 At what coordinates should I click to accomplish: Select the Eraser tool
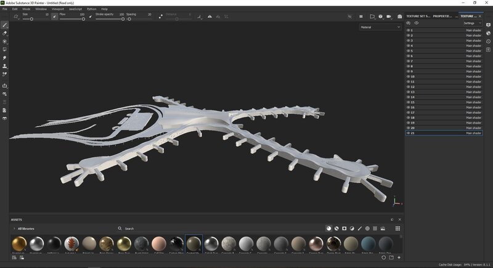[5, 33]
